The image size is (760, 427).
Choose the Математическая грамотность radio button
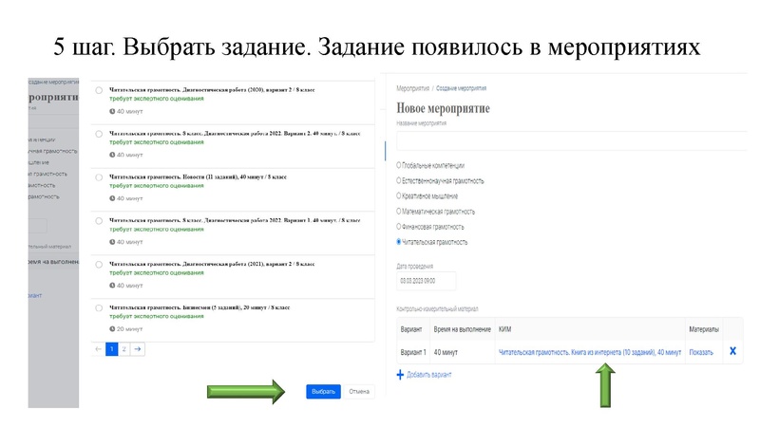pos(399,211)
